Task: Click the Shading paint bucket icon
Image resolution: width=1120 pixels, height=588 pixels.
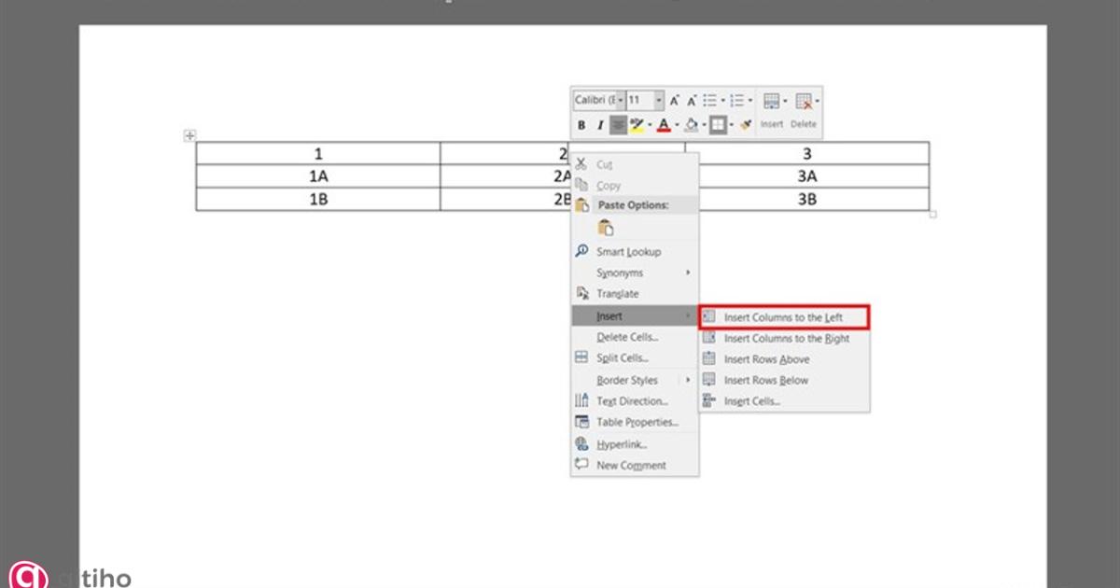Action: tap(691, 125)
